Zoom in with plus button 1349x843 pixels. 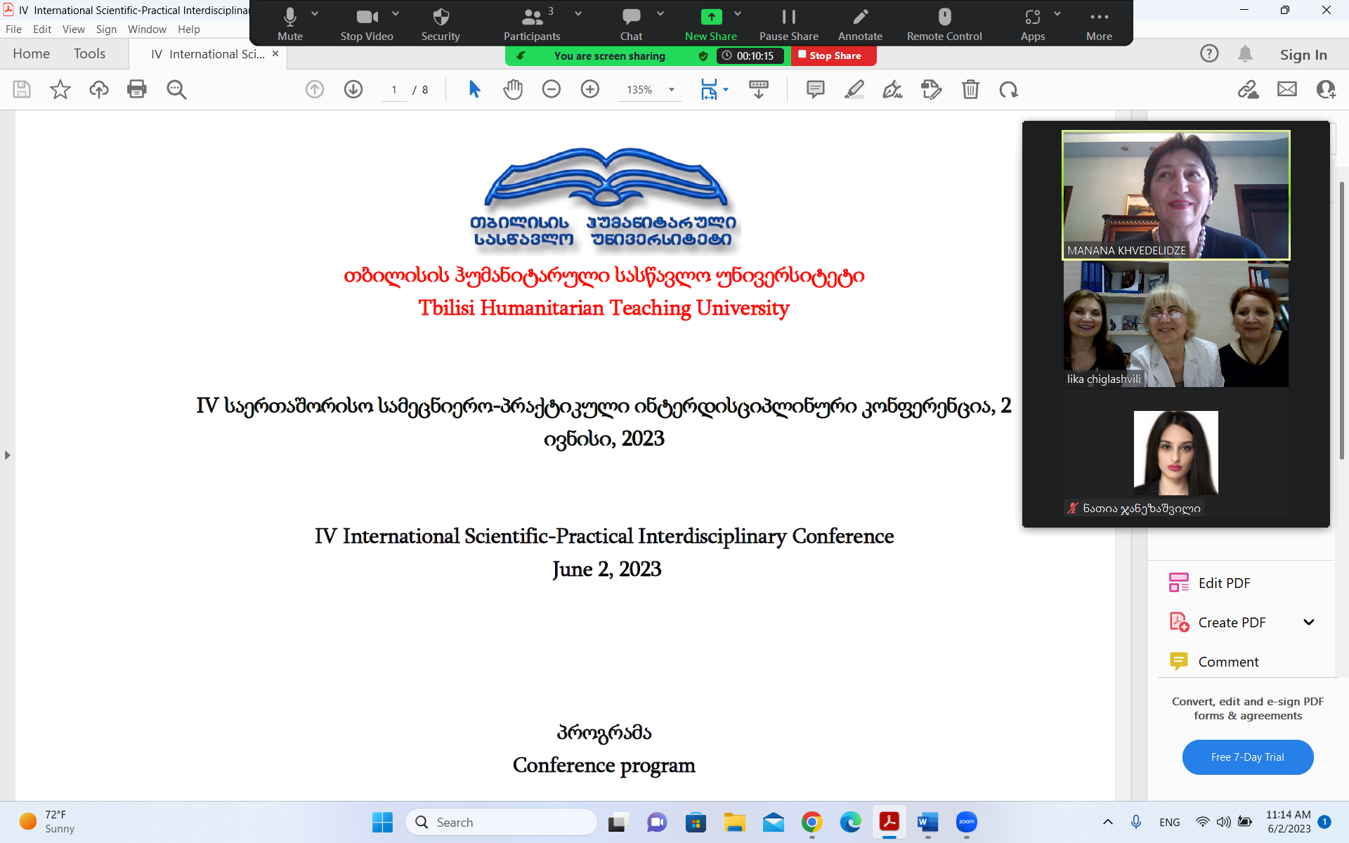tap(590, 89)
